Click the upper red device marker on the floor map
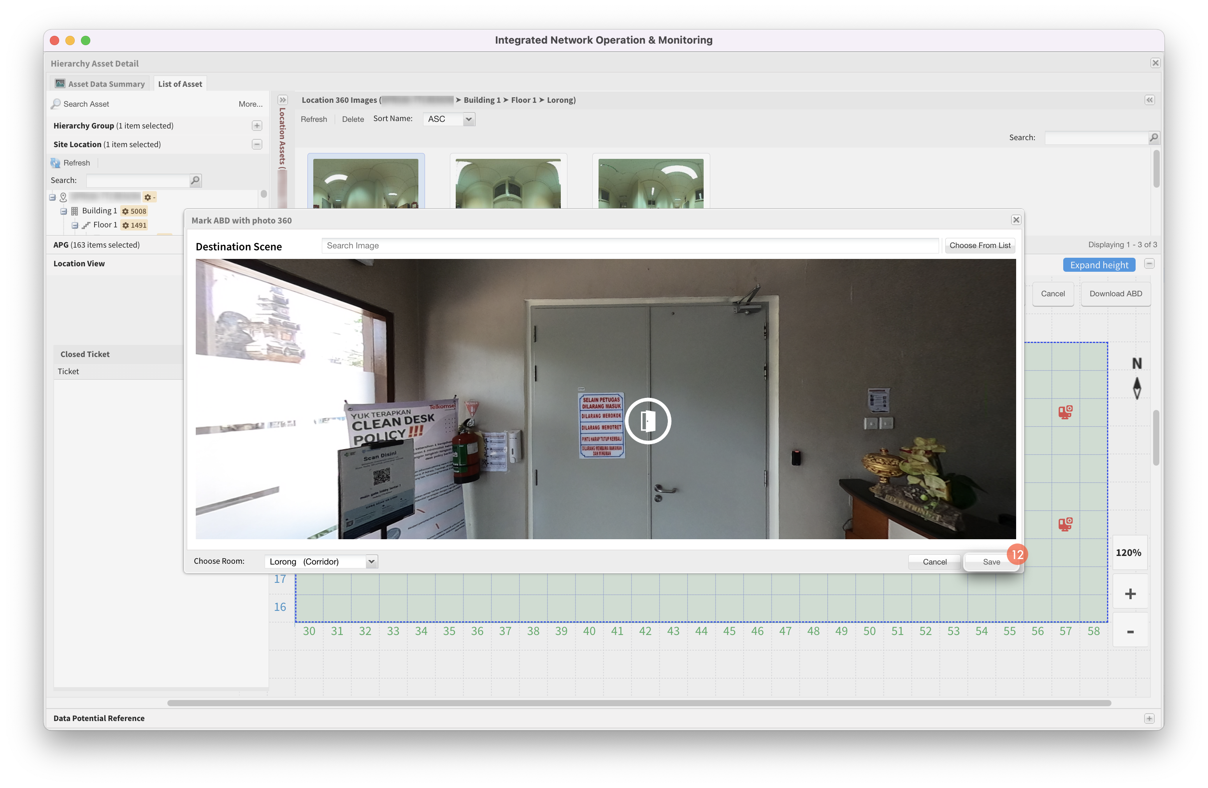 tap(1065, 412)
